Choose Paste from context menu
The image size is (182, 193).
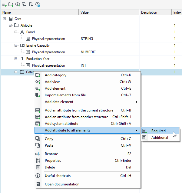[87, 145]
